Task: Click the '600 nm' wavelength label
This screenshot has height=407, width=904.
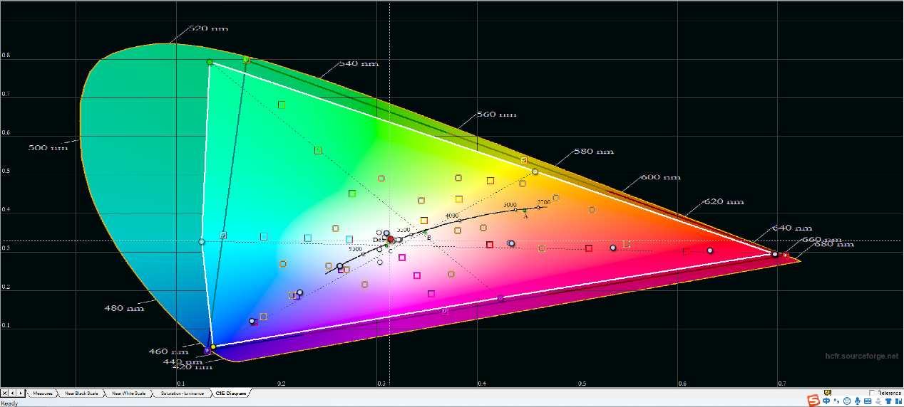Action: 660,177
